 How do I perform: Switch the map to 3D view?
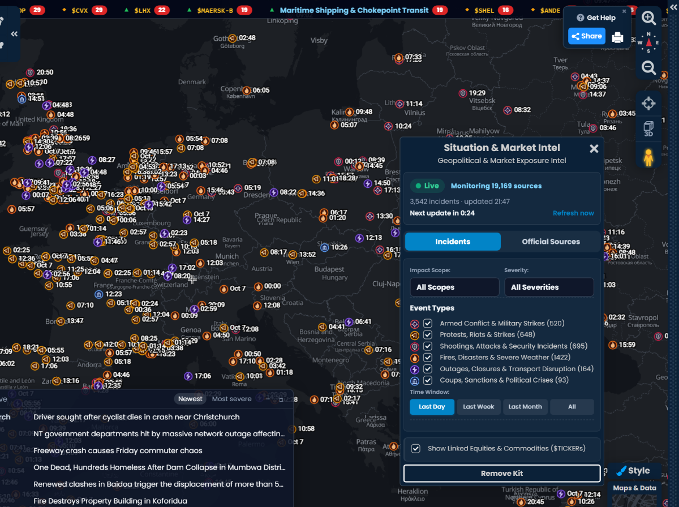click(x=648, y=128)
